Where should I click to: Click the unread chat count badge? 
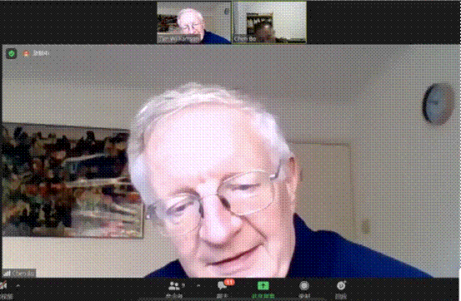click(229, 282)
